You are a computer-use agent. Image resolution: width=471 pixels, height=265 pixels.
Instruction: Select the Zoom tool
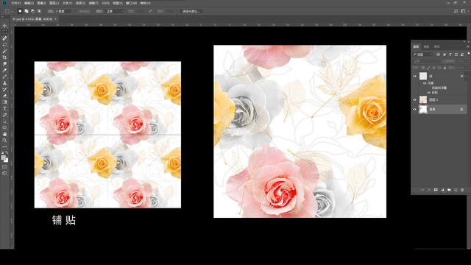[x=4, y=141]
